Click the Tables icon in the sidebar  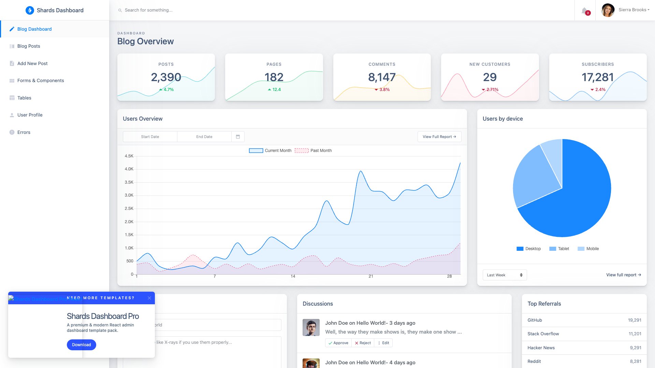tap(12, 98)
